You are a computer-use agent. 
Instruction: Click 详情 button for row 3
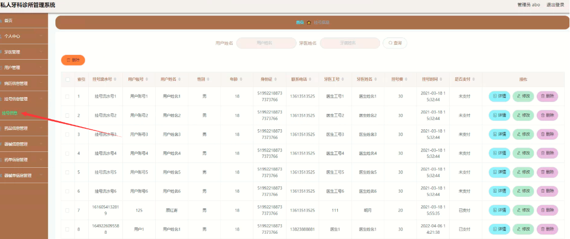499,135
